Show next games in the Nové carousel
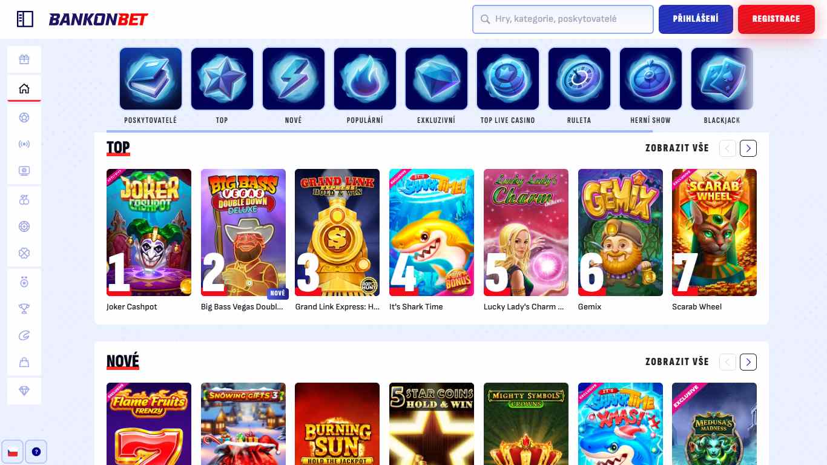Viewport: 827px width, 465px height. 748,362
